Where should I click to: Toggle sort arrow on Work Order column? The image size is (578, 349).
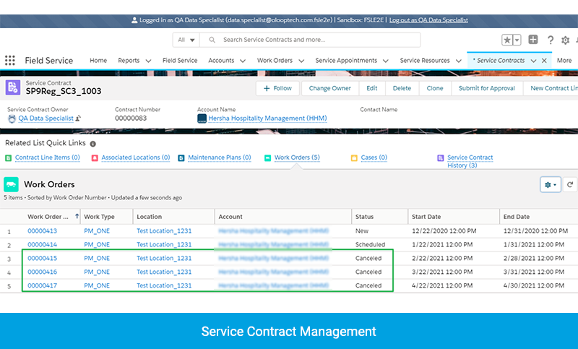click(77, 216)
